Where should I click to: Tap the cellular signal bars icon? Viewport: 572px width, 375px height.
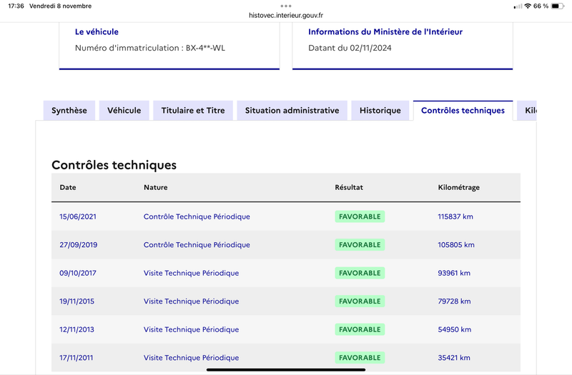(518, 6)
